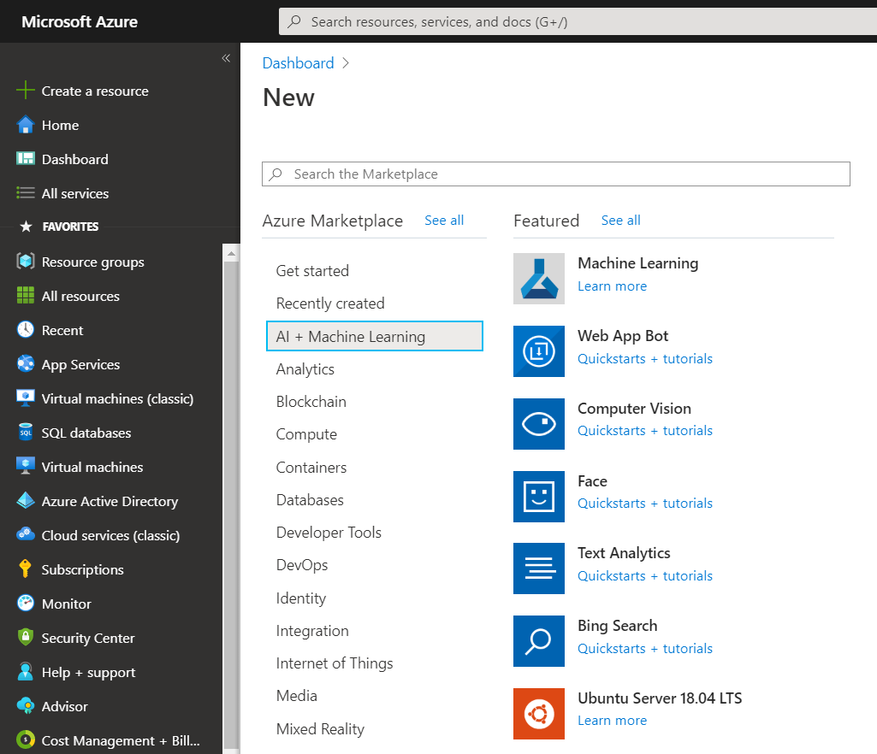Open Learn more under Machine Learning
The width and height of the screenshot is (877, 754).
[x=612, y=286]
